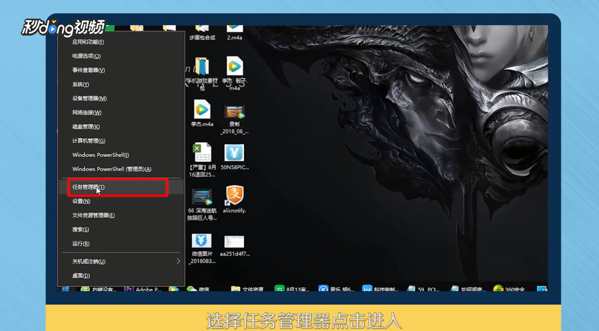Image resolution: width=599 pixels, height=331 pixels.
Task: Select the 微信图片_2018083 image icon
Action: (x=202, y=241)
